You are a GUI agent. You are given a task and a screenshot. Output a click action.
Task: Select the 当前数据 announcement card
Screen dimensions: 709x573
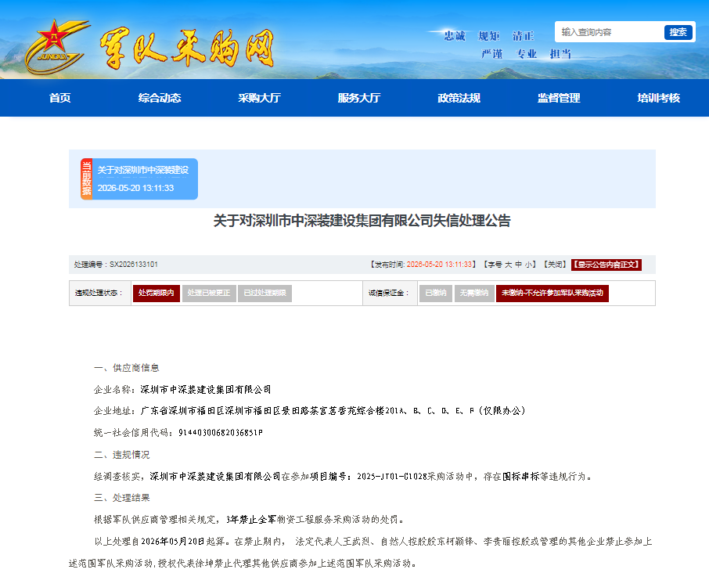click(139, 178)
